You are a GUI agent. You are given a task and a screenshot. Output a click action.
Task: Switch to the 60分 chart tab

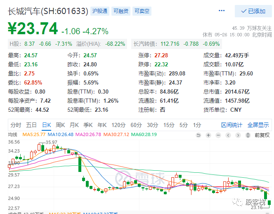click(x=136, y=125)
